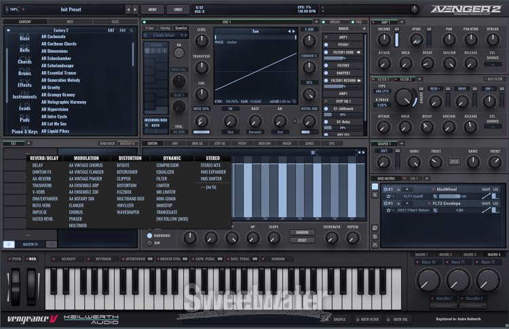Choose V-VERB from the Reverb/Delay effects menu
The height and width of the screenshot is (329, 509).
pos(39,191)
